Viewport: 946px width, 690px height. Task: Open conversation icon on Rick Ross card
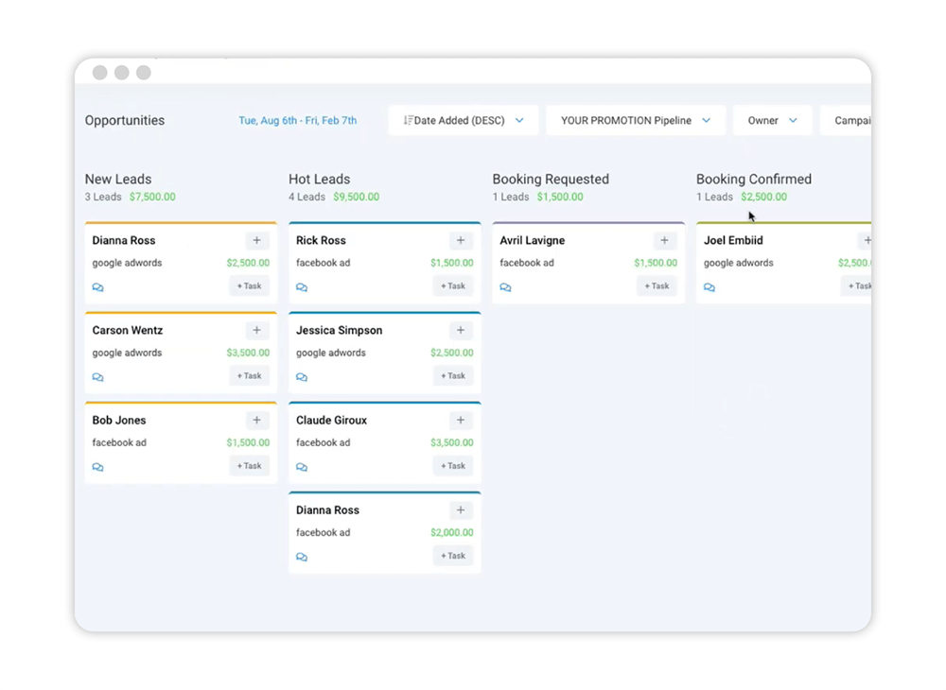click(302, 287)
